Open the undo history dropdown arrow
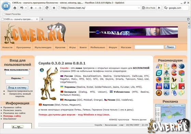The height and width of the screenshot is (134, 191). 26,8
